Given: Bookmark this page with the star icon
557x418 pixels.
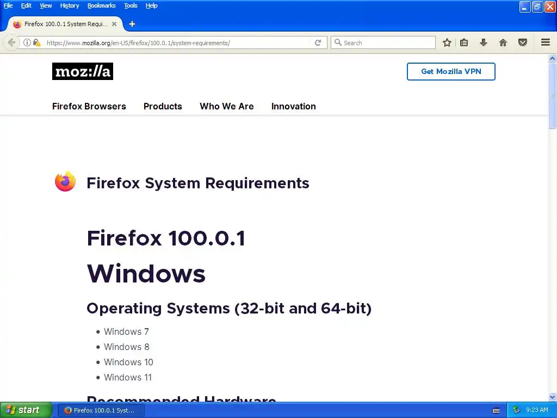Looking at the screenshot, I should (447, 42).
